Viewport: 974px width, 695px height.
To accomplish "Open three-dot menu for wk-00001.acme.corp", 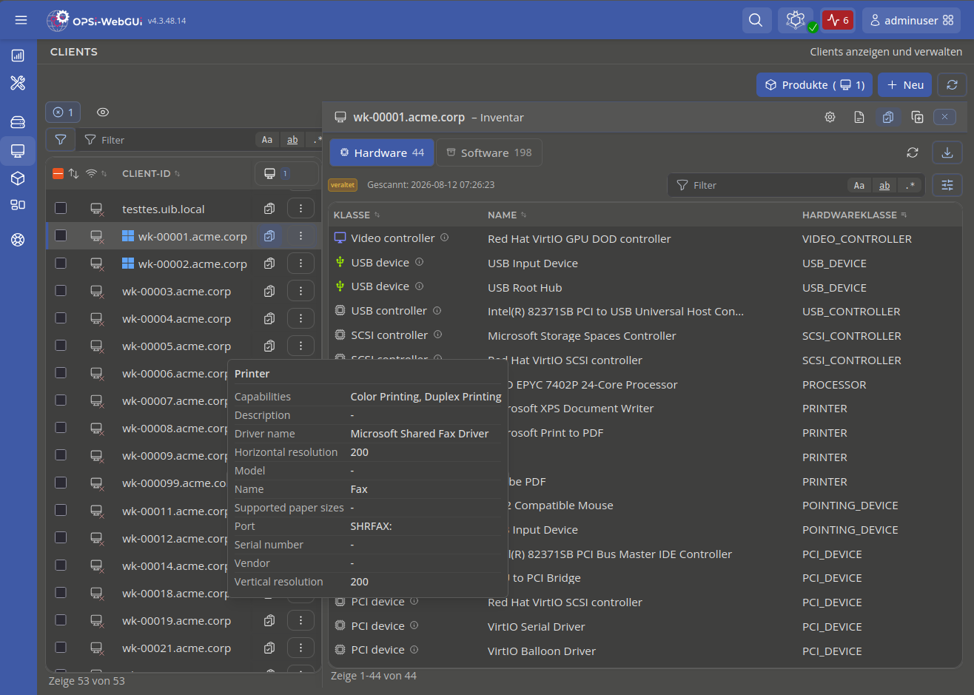I will click(x=300, y=236).
